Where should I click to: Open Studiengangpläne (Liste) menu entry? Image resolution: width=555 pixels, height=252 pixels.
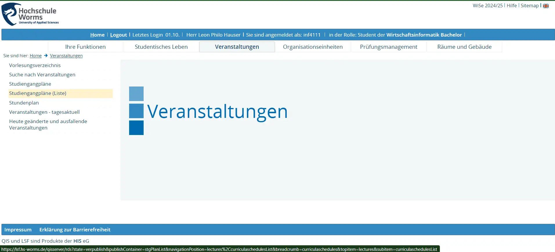pyautogui.click(x=38, y=93)
